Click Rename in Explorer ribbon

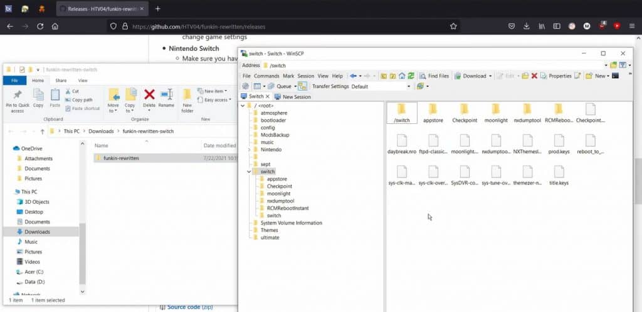tap(166, 98)
